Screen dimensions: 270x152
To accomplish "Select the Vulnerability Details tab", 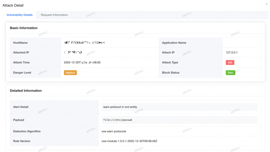I will click(20, 15).
